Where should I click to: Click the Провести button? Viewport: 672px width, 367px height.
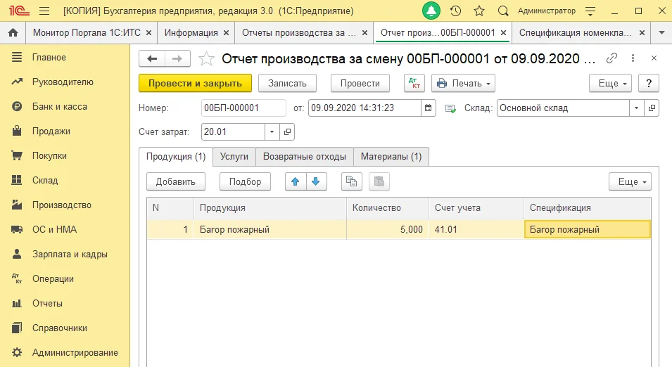click(x=360, y=83)
